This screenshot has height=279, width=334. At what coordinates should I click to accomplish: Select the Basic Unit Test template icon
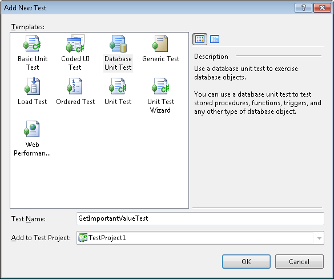tap(32, 43)
